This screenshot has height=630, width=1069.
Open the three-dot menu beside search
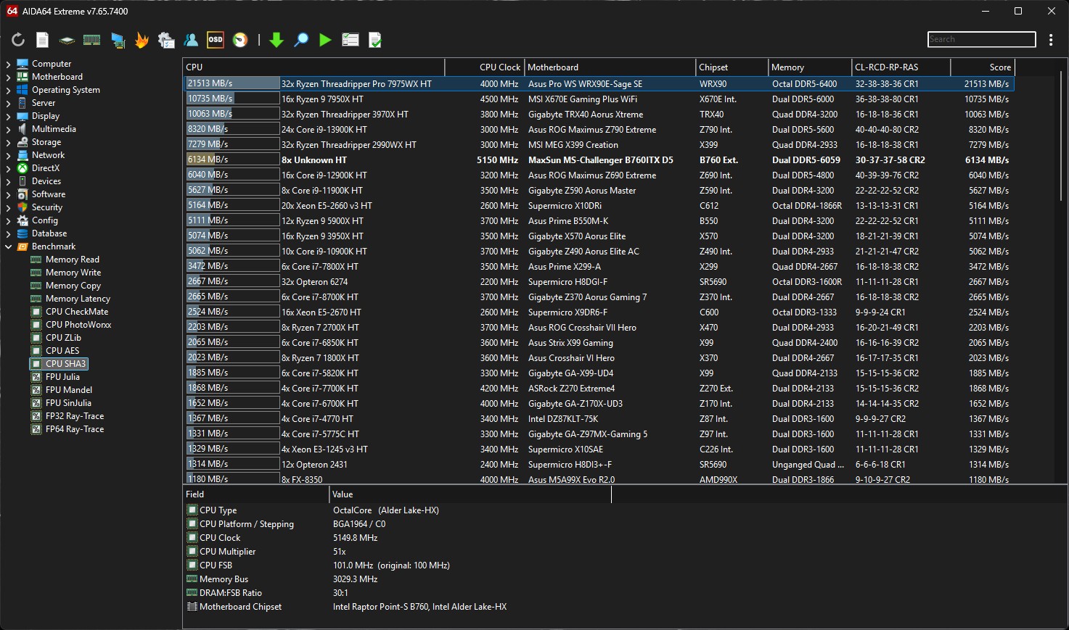point(1051,40)
